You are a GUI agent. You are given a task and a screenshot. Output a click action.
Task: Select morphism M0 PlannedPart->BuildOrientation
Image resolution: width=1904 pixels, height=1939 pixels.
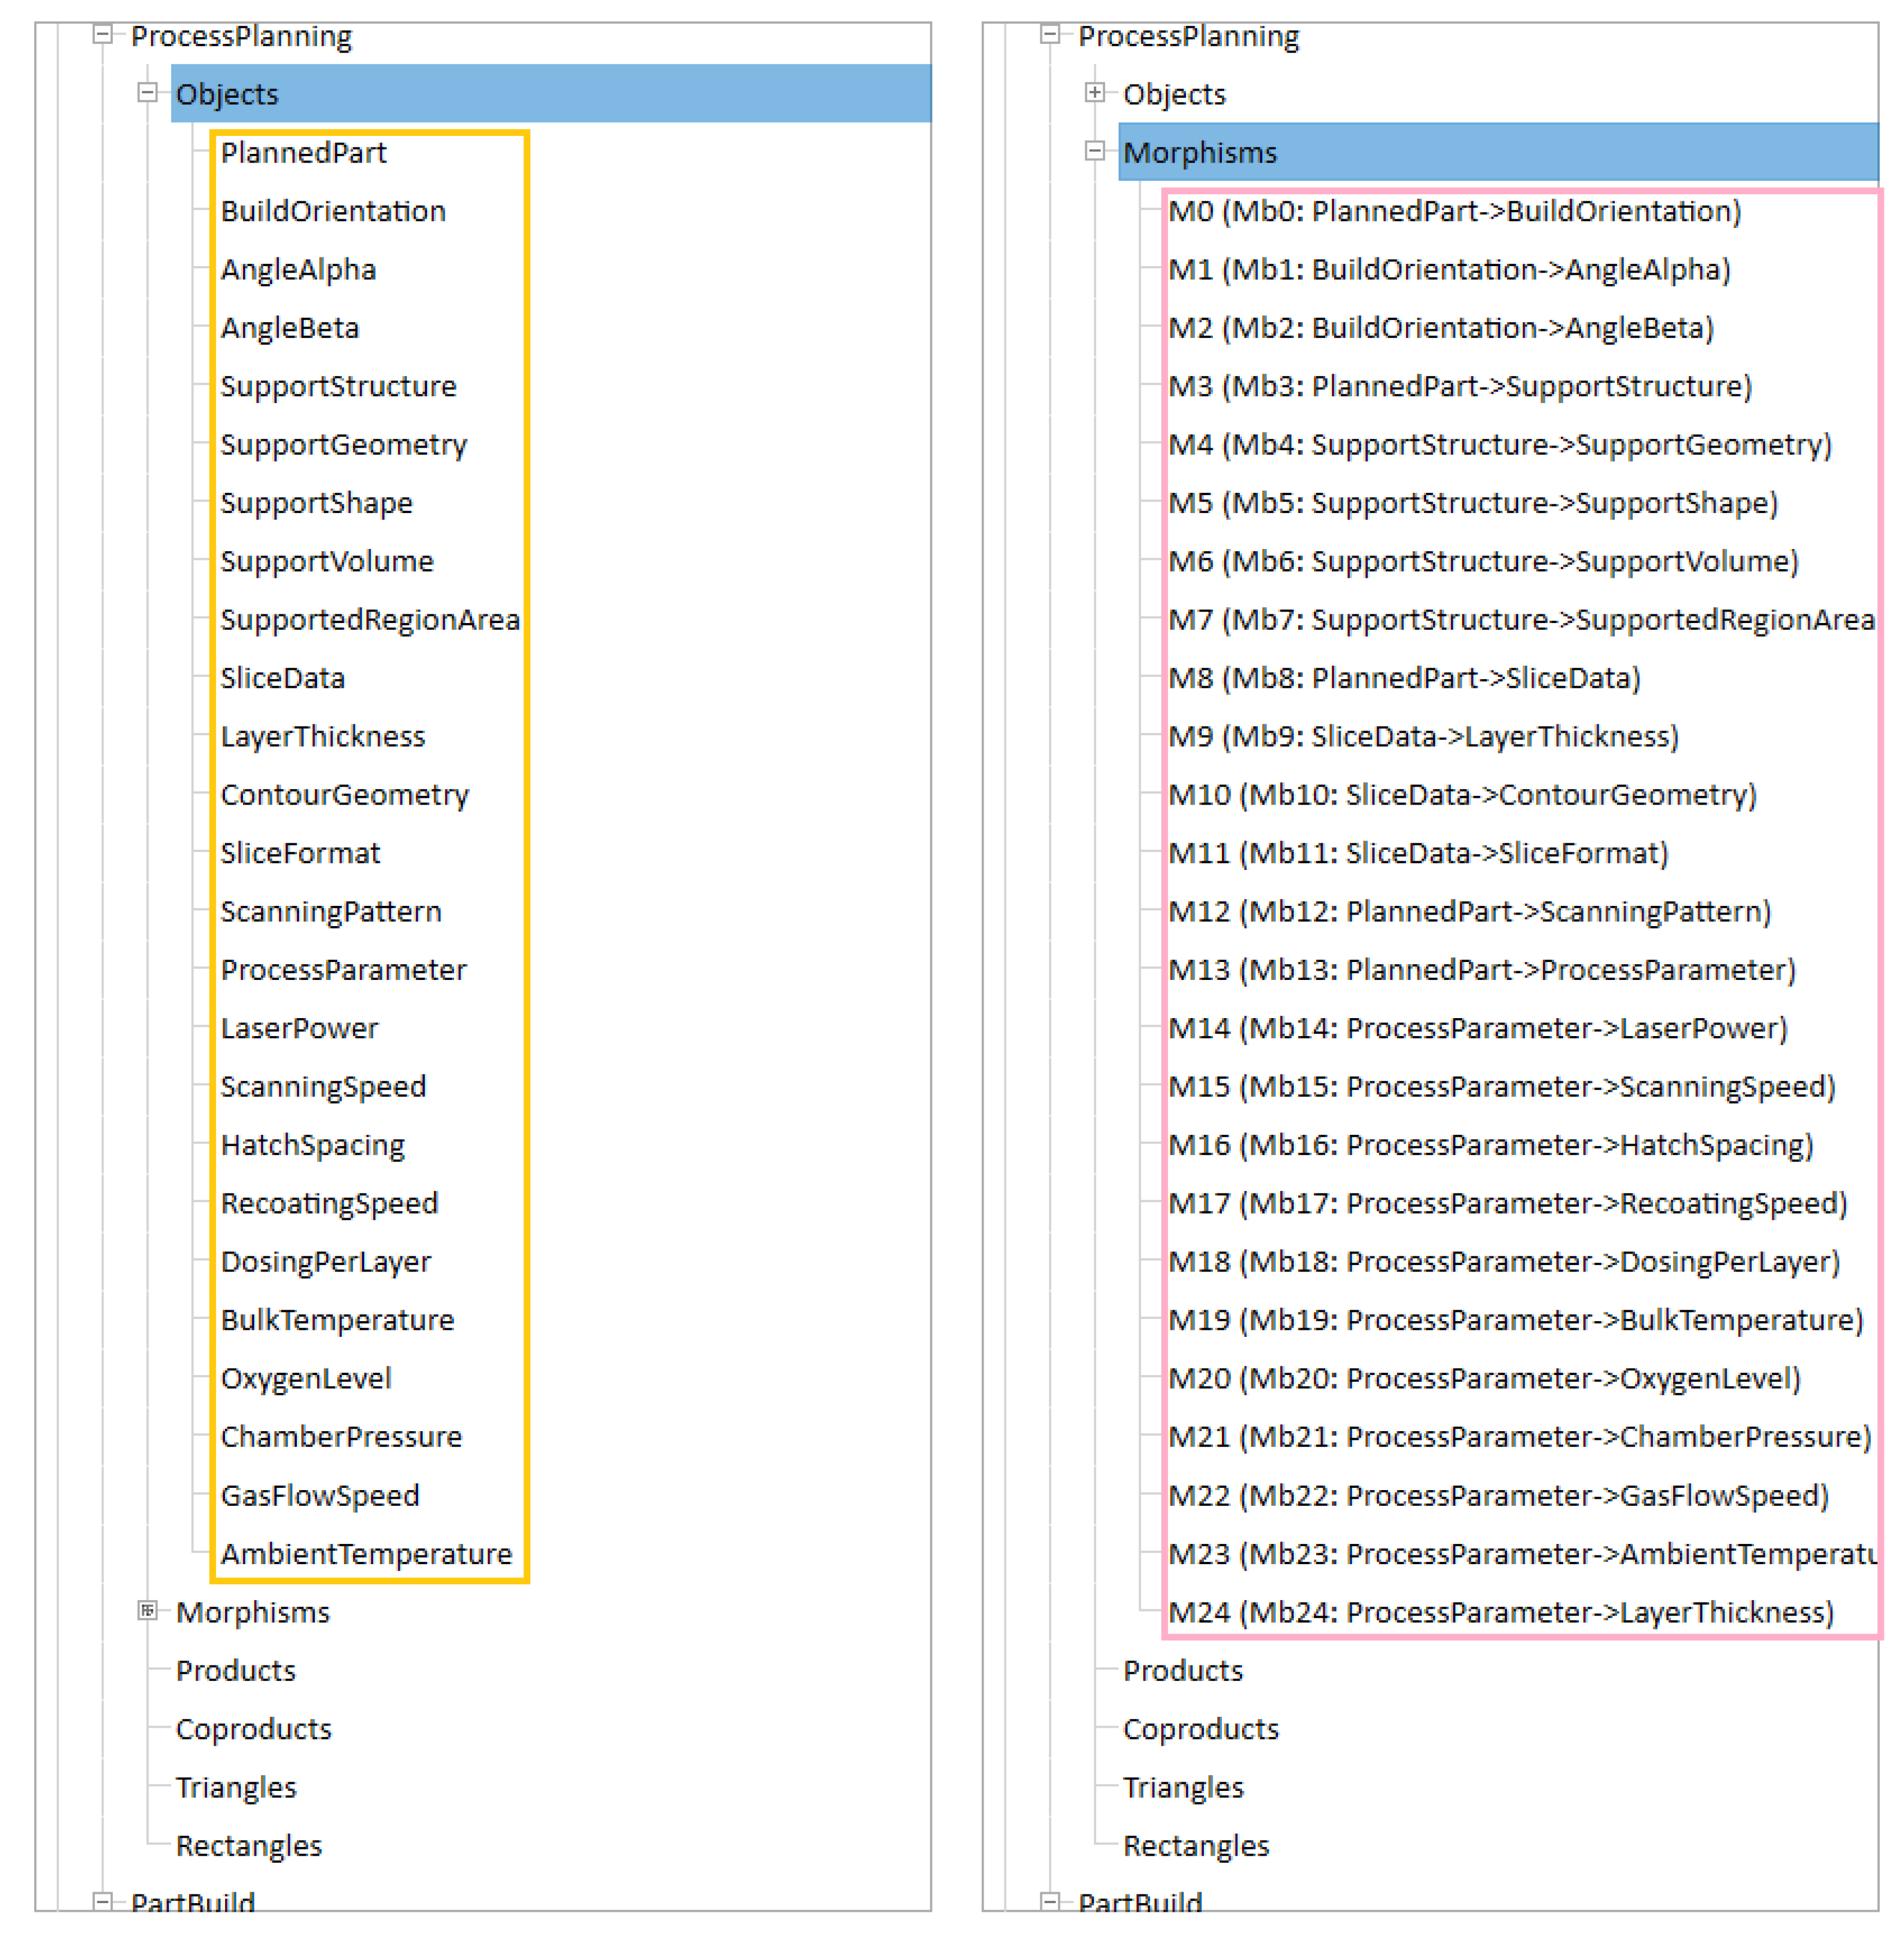click(1454, 211)
